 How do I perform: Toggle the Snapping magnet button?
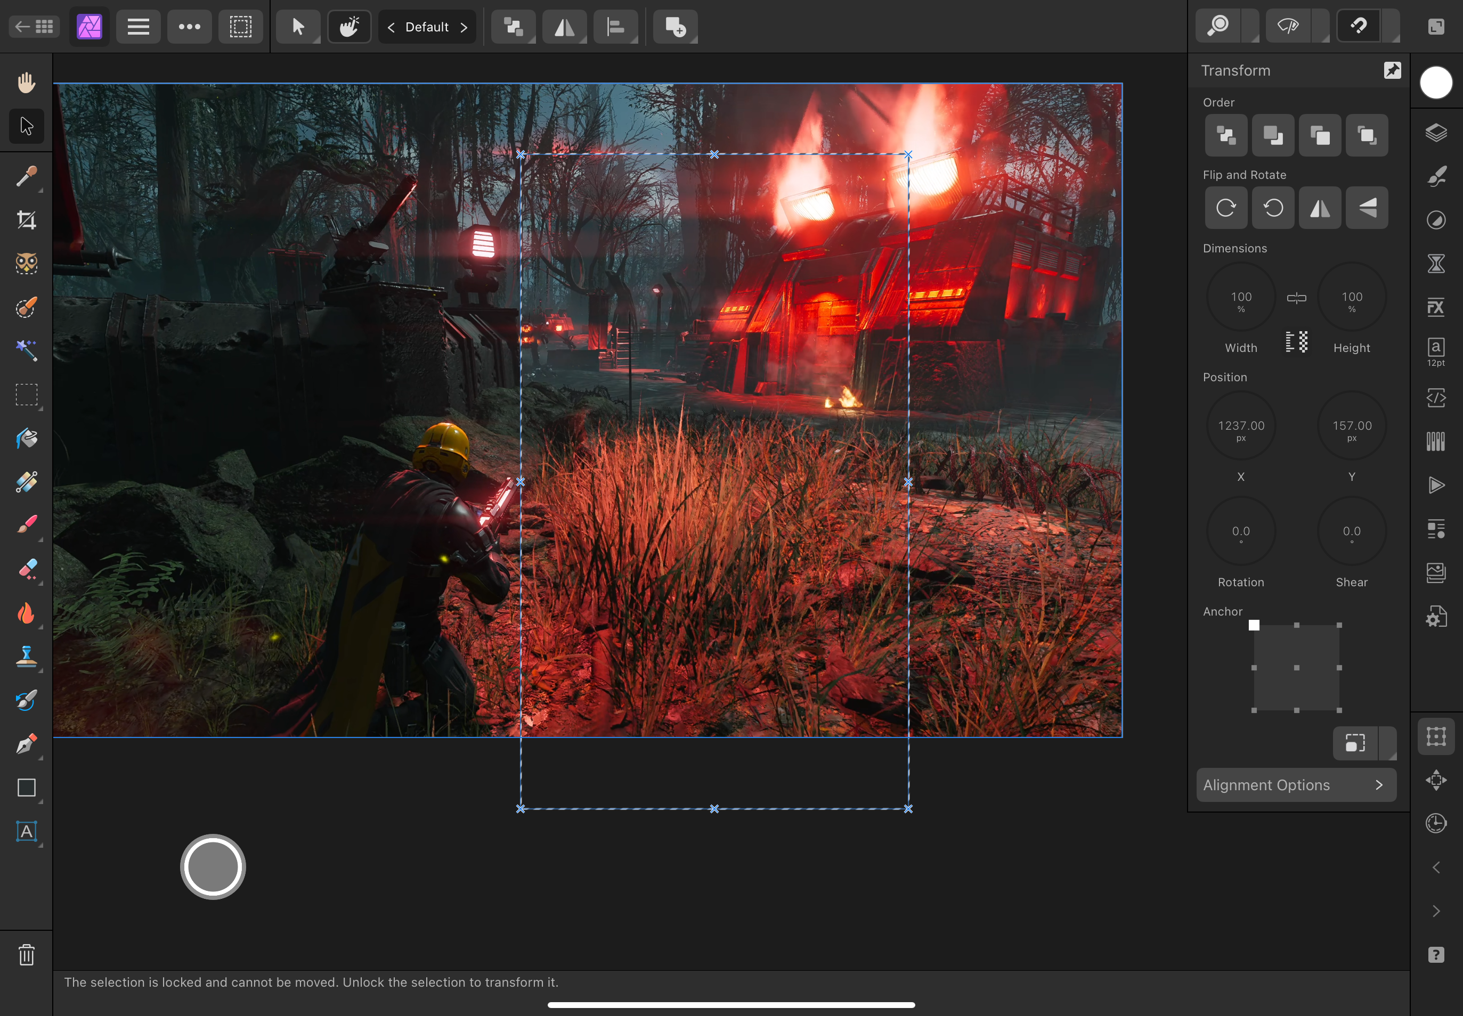[x=1358, y=26]
